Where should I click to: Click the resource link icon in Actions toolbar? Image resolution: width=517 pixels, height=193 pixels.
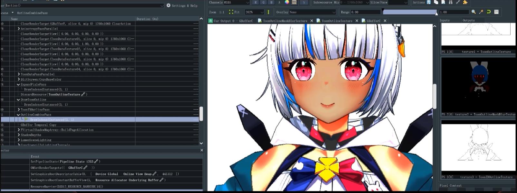pyautogui.click(x=458, y=2)
